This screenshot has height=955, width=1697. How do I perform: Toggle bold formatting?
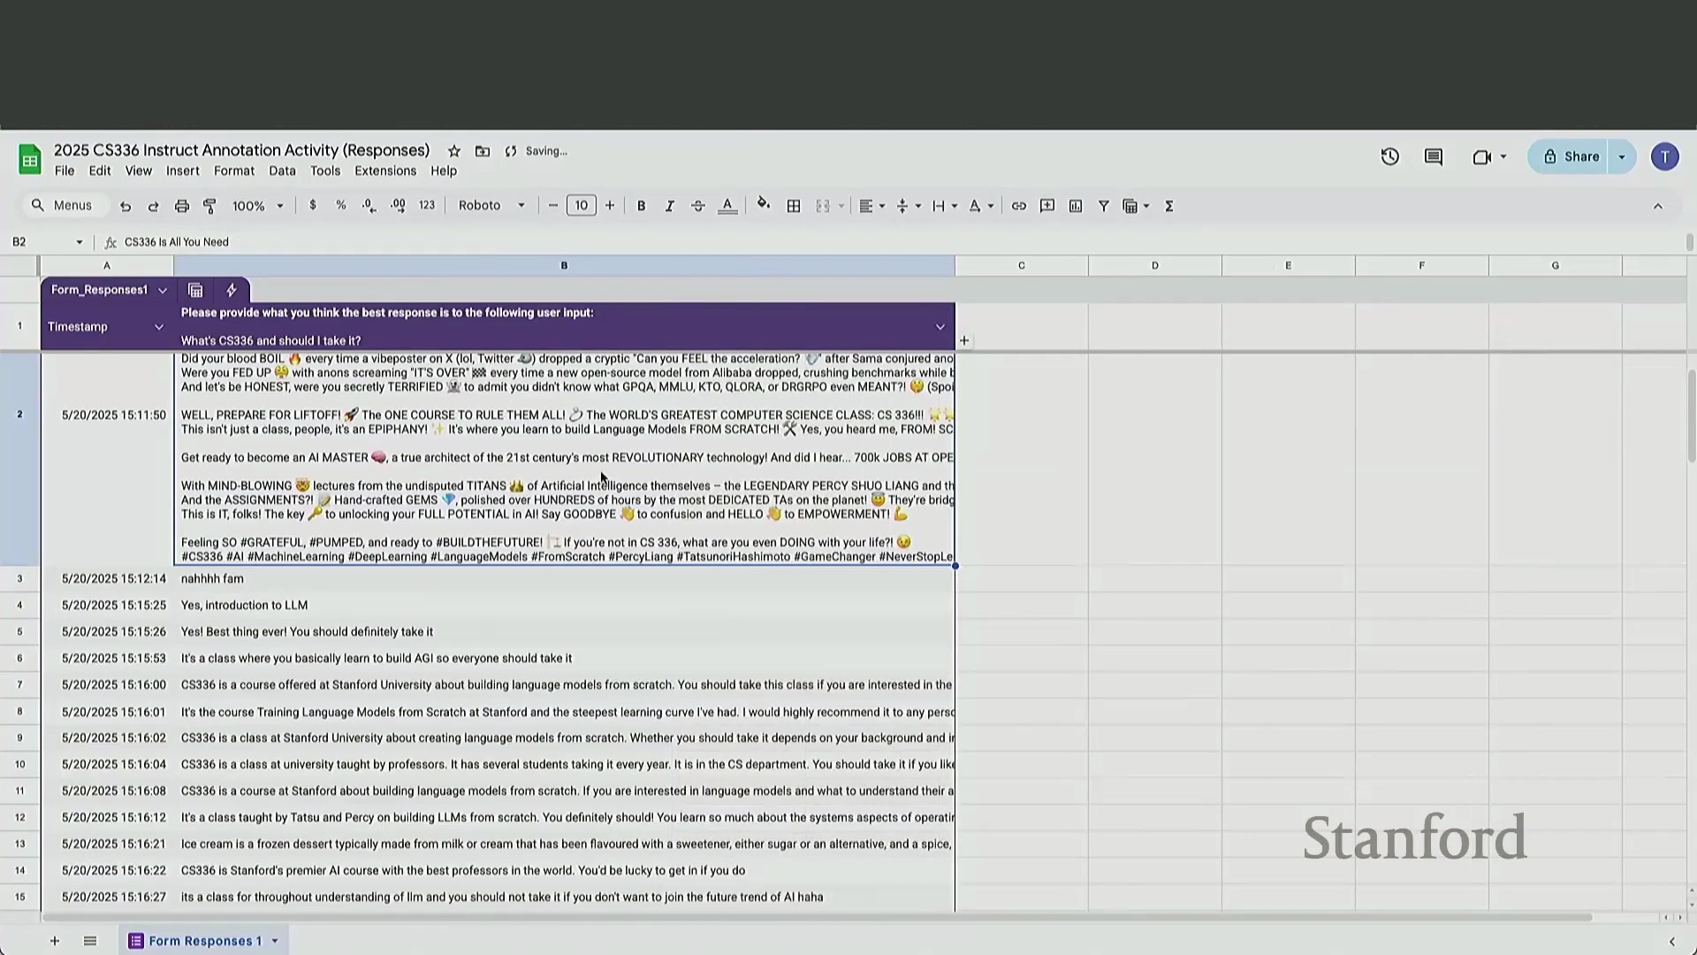click(x=641, y=206)
